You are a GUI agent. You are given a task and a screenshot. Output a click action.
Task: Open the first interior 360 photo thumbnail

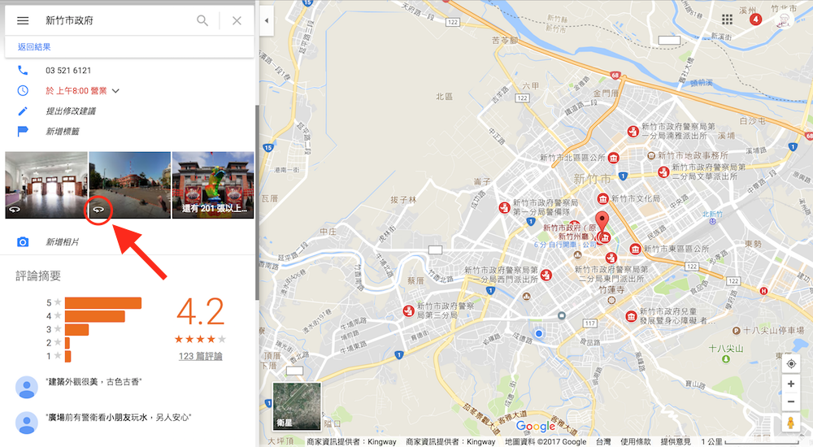point(46,185)
